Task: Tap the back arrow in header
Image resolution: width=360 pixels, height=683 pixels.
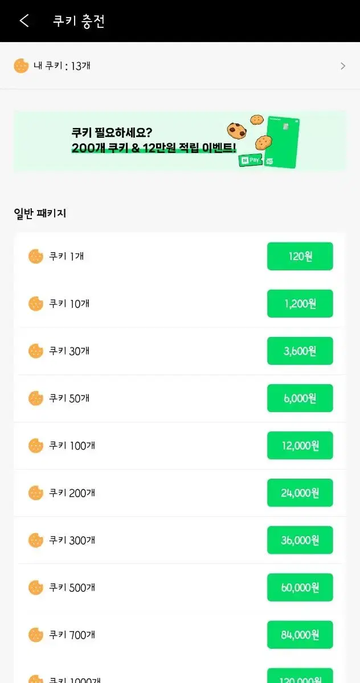Action: point(24,21)
